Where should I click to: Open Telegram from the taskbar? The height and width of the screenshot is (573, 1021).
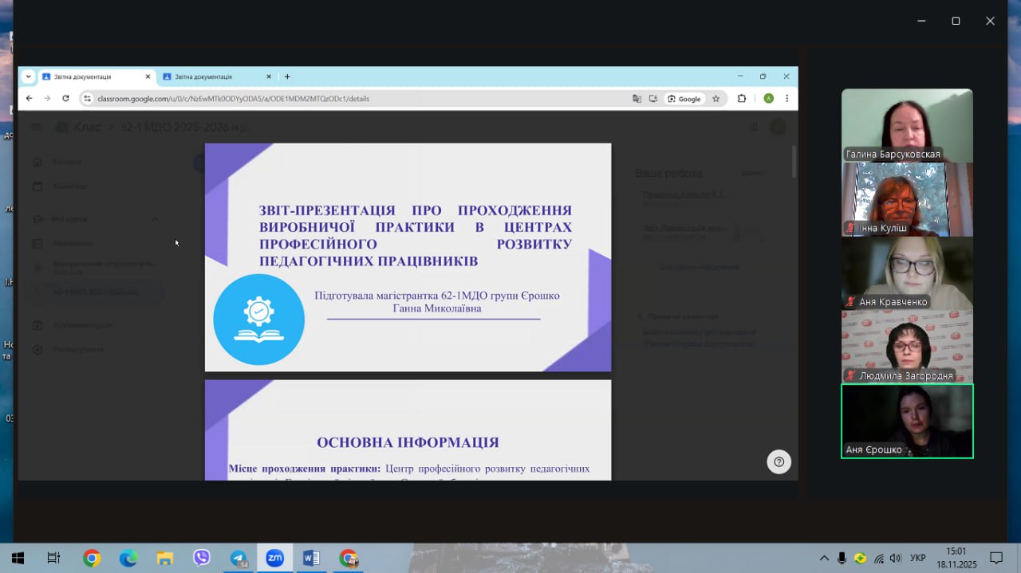click(238, 558)
